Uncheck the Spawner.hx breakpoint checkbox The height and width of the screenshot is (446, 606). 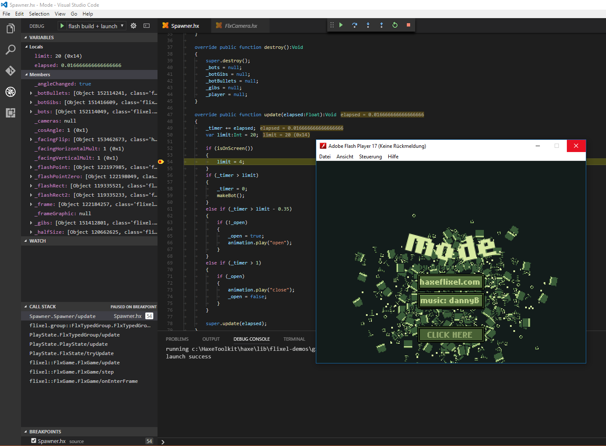pos(34,441)
